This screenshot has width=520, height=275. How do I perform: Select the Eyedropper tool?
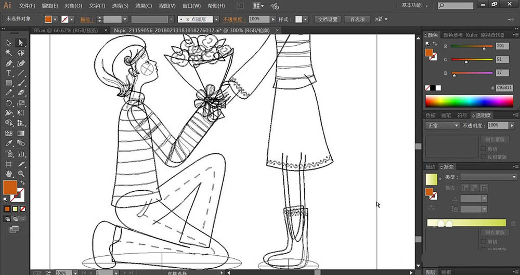(9, 143)
